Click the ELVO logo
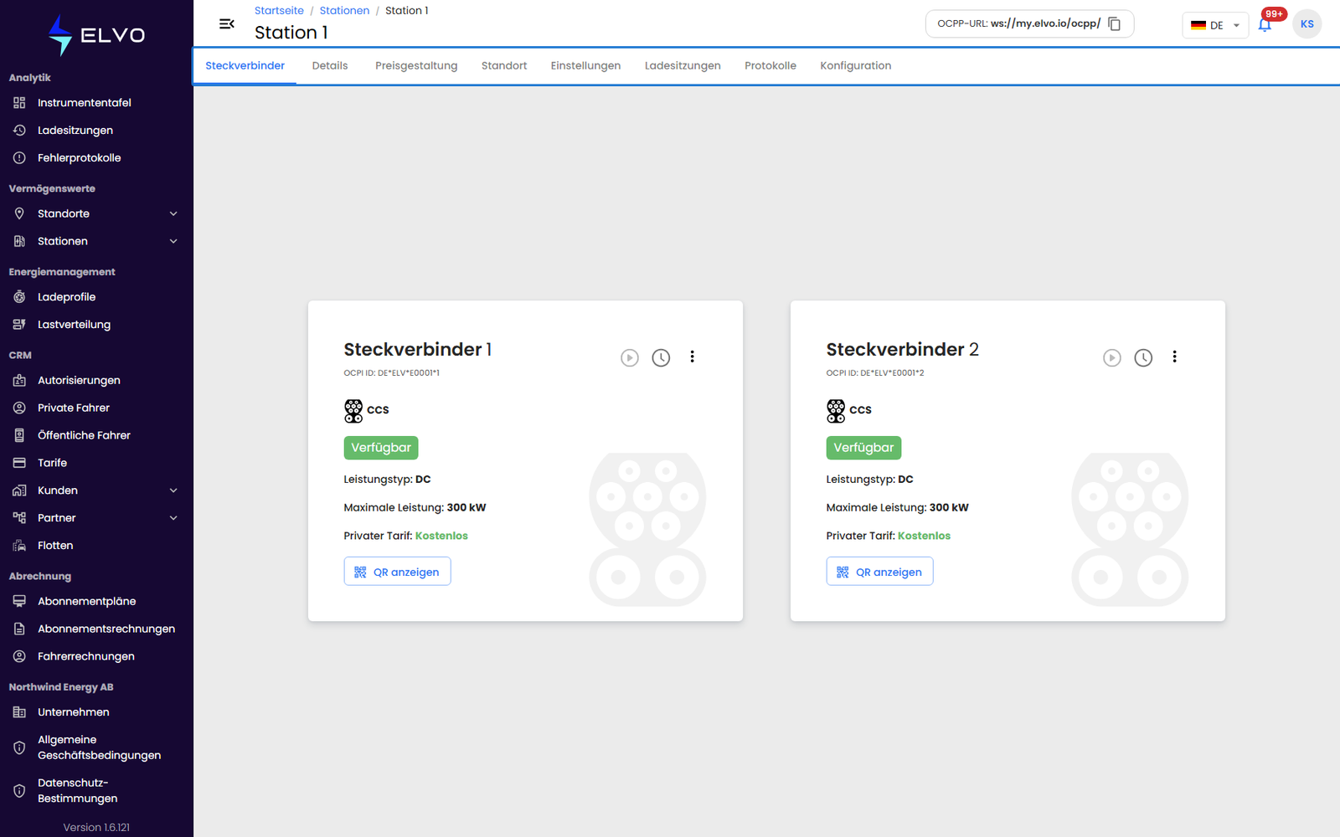 [96, 35]
